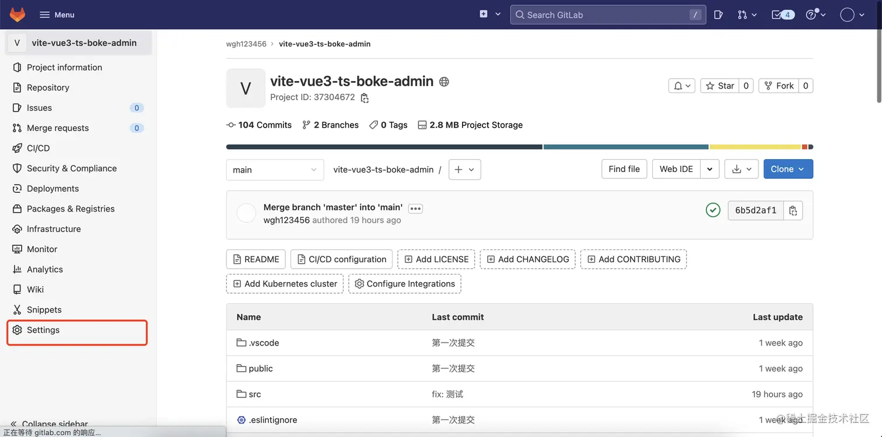Viewport: 882px width, 437px height.
Task: Open the main branch selector dropdown
Action: 275,170
